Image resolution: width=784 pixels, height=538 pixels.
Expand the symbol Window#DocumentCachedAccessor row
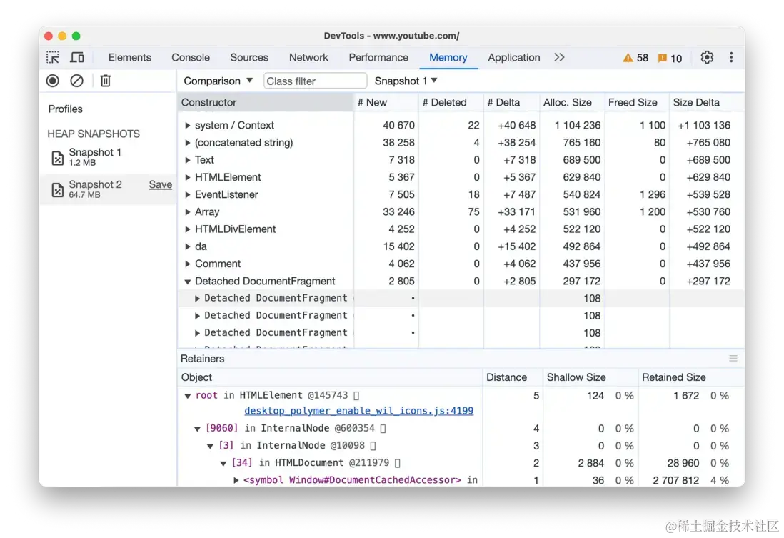click(236, 480)
